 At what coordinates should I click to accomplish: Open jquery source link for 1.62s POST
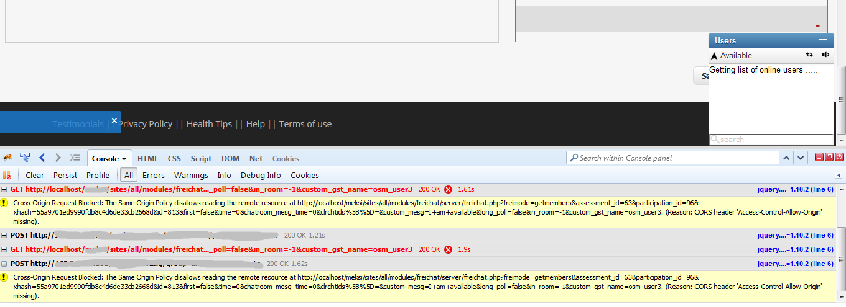point(795,264)
